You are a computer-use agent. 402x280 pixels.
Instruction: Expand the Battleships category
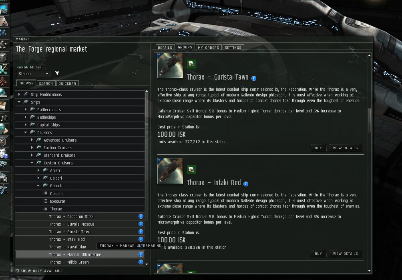pos(25,117)
